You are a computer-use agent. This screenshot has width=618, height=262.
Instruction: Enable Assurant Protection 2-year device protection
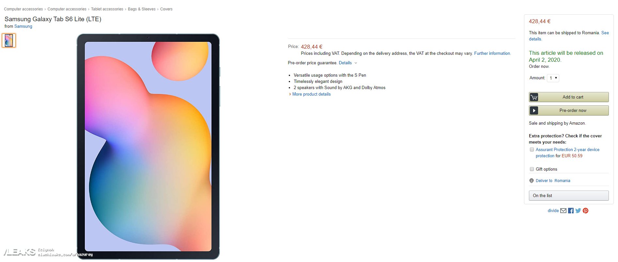coord(532,150)
